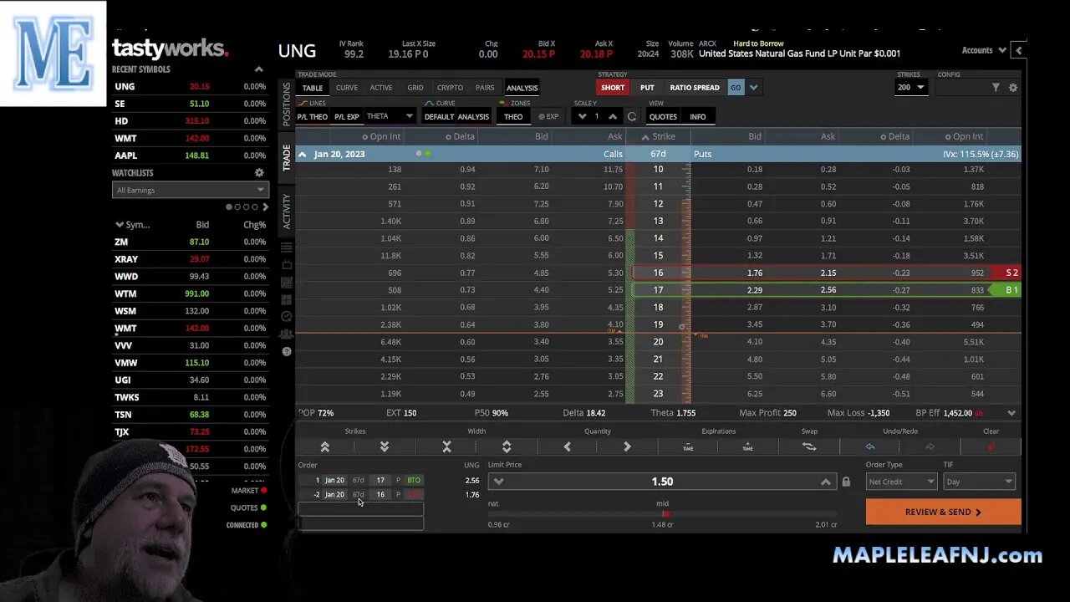Open the Strikes 200 count dropdown

point(910,87)
